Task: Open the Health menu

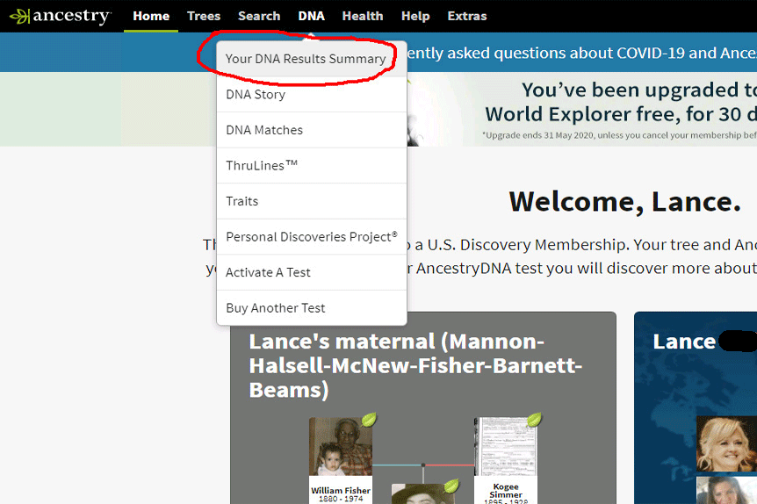Action: point(363,16)
